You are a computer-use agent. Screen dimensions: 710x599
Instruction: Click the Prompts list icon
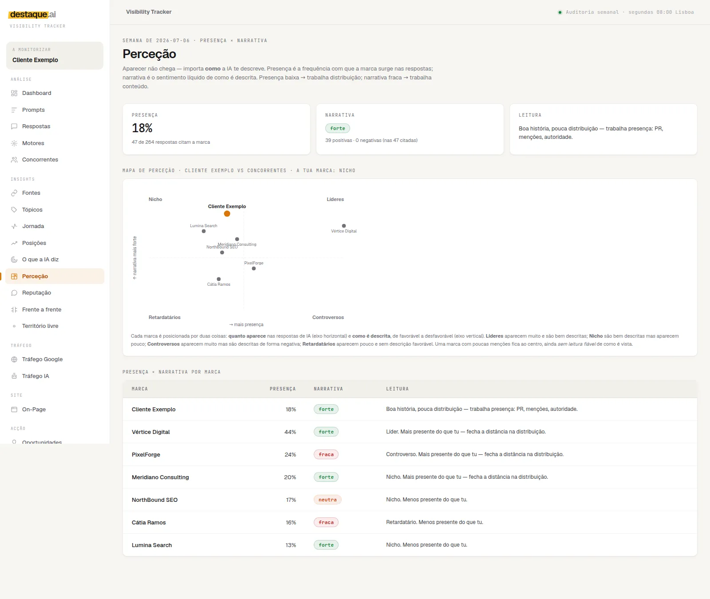click(14, 110)
